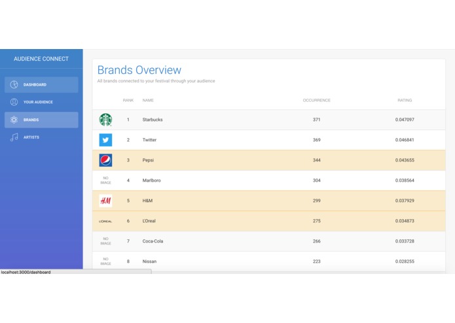Click occurrence value 371
This screenshot has height=323, width=455.
[317, 120]
